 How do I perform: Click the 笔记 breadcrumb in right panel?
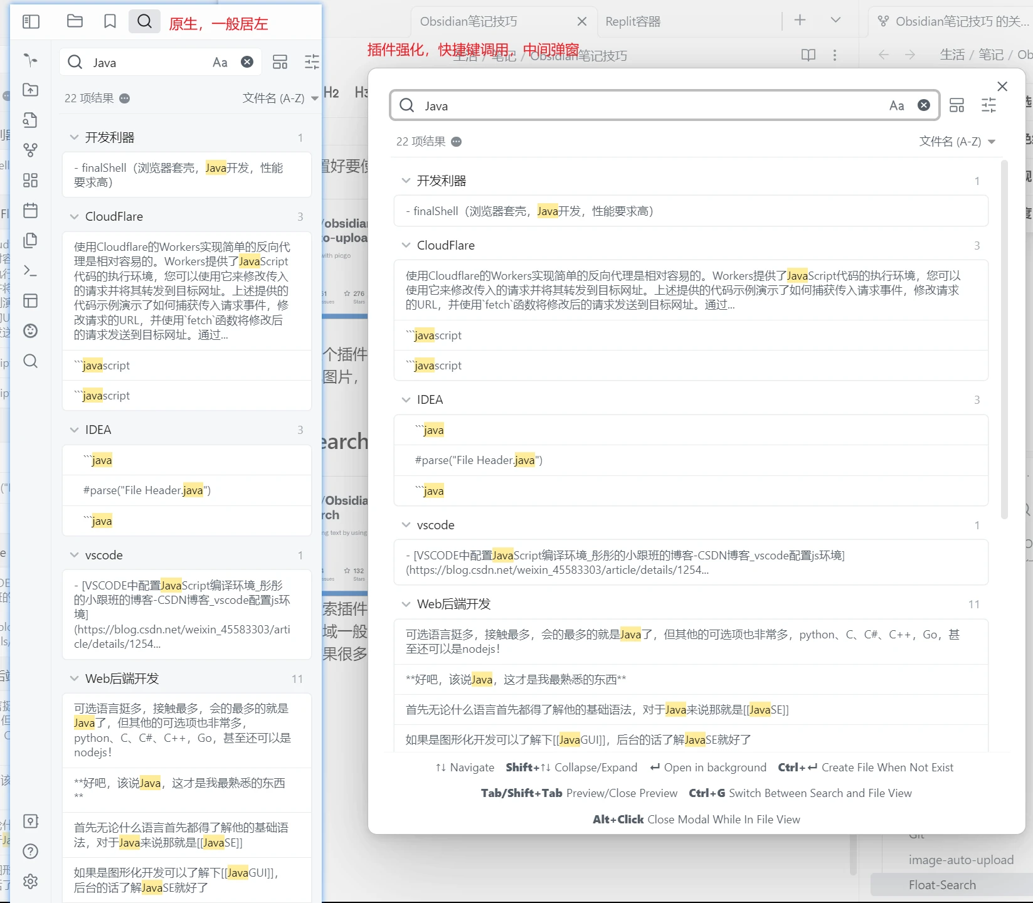[991, 55]
